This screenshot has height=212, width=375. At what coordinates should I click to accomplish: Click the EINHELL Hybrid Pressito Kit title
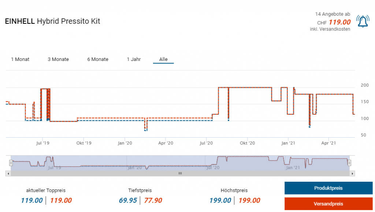(52, 21)
